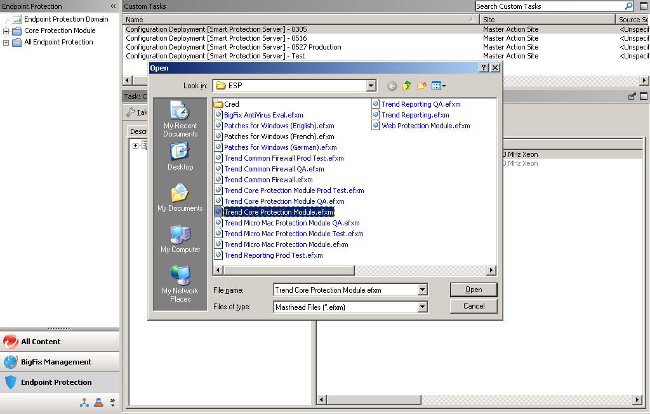650x414 pixels.
Task: Expand the Files of type dropdown
Action: click(422, 307)
